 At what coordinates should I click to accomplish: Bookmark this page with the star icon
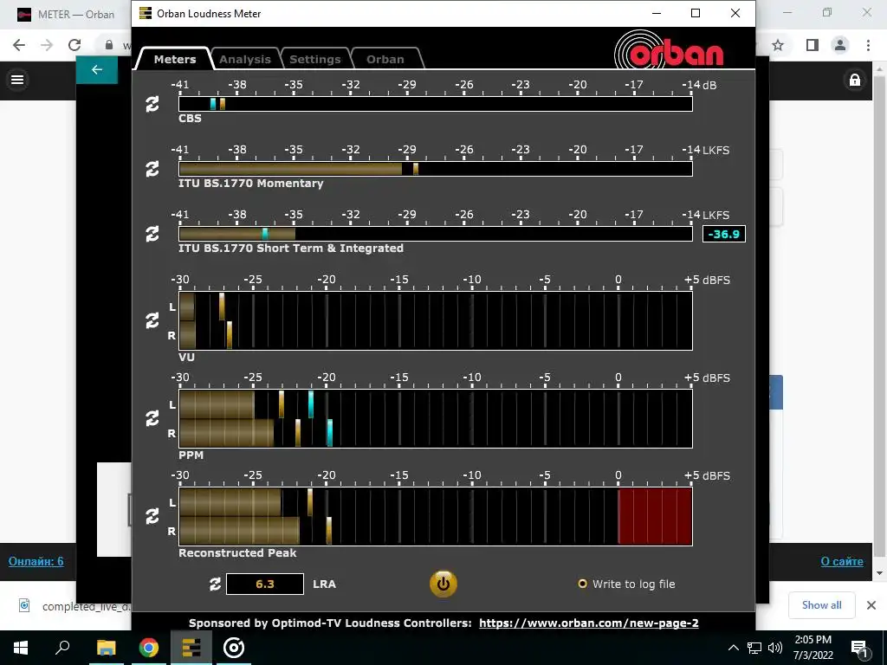(x=778, y=45)
